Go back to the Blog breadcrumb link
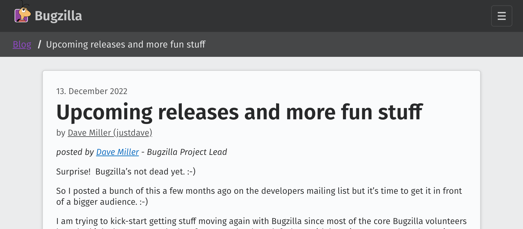This screenshot has height=229, width=523. click(22, 45)
